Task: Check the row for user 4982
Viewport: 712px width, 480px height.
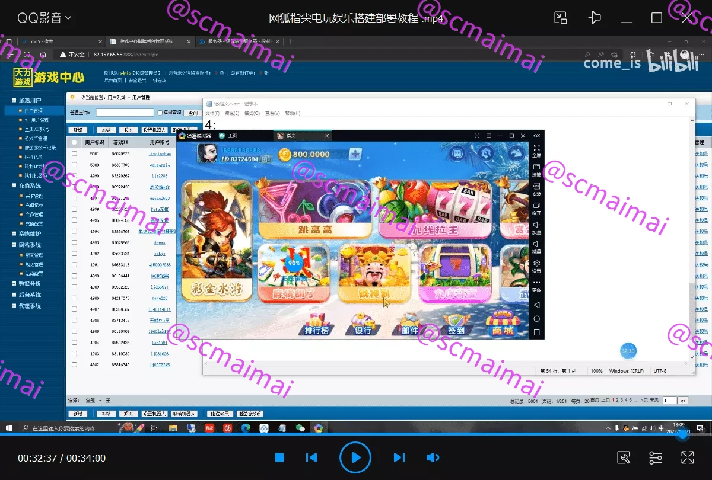Action: 74,364
